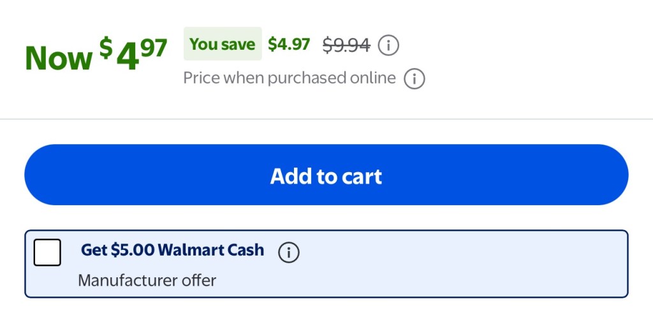This screenshot has width=653, height=320.
Task: Click the "Manufacturer offer" text
Action: click(147, 280)
